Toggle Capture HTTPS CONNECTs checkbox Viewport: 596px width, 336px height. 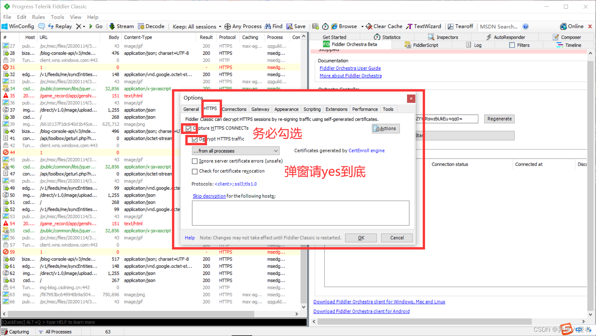(189, 128)
